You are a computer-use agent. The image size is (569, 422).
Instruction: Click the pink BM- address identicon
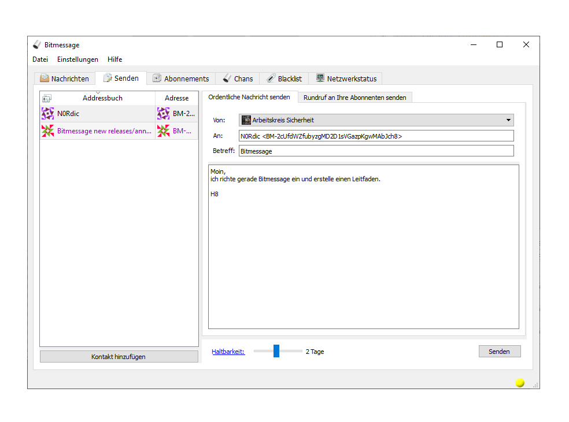[x=163, y=131]
